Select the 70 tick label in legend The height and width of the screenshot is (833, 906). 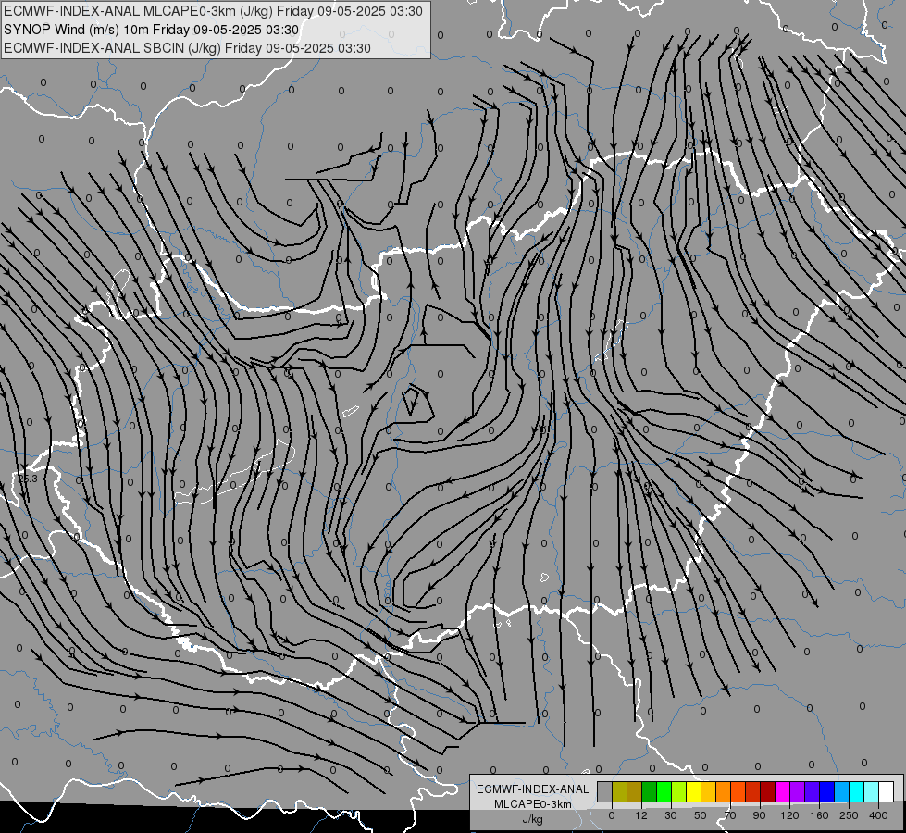click(x=730, y=815)
